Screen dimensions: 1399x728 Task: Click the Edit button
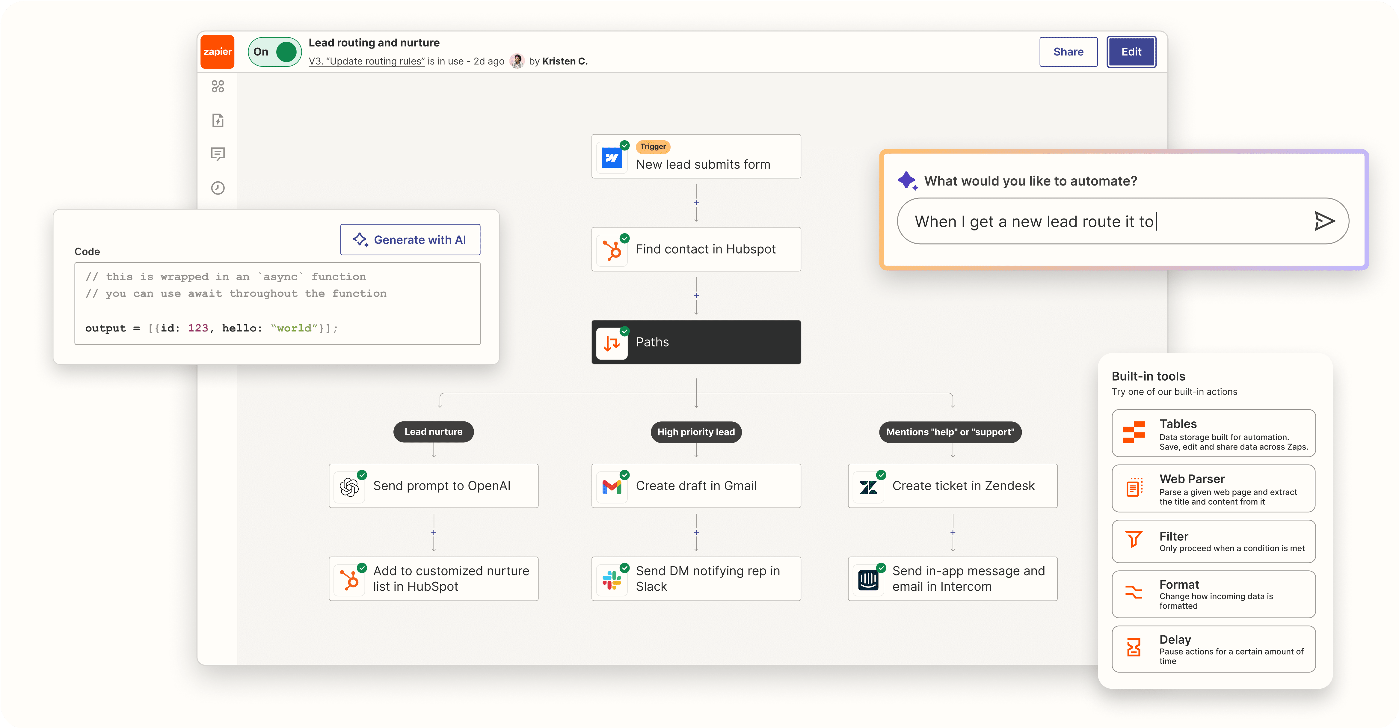coord(1131,52)
